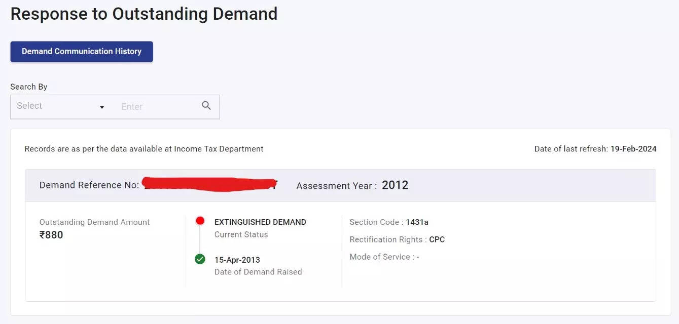Click the Assessment Year 2012 value
679x324 pixels.
tap(398, 185)
